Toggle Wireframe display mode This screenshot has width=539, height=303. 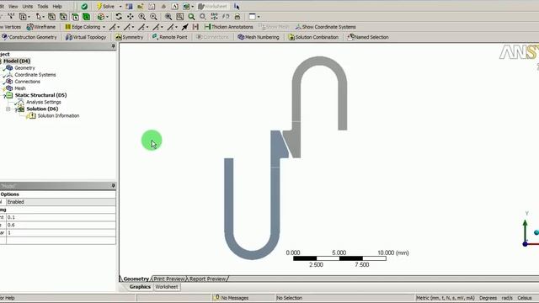click(x=41, y=27)
